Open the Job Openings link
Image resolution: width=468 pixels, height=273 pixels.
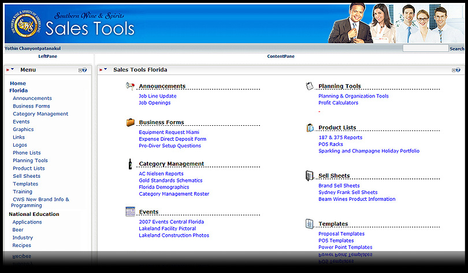[x=155, y=103]
